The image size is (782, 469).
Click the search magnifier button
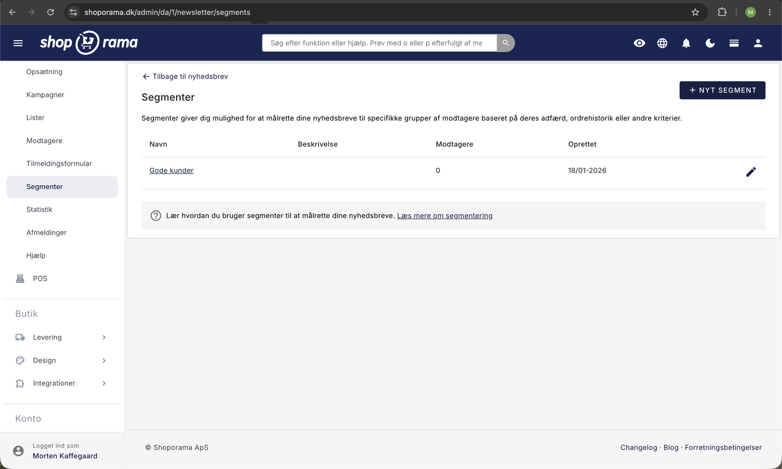(x=506, y=43)
